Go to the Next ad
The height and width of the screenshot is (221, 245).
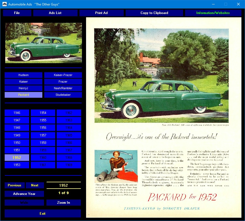(35, 185)
